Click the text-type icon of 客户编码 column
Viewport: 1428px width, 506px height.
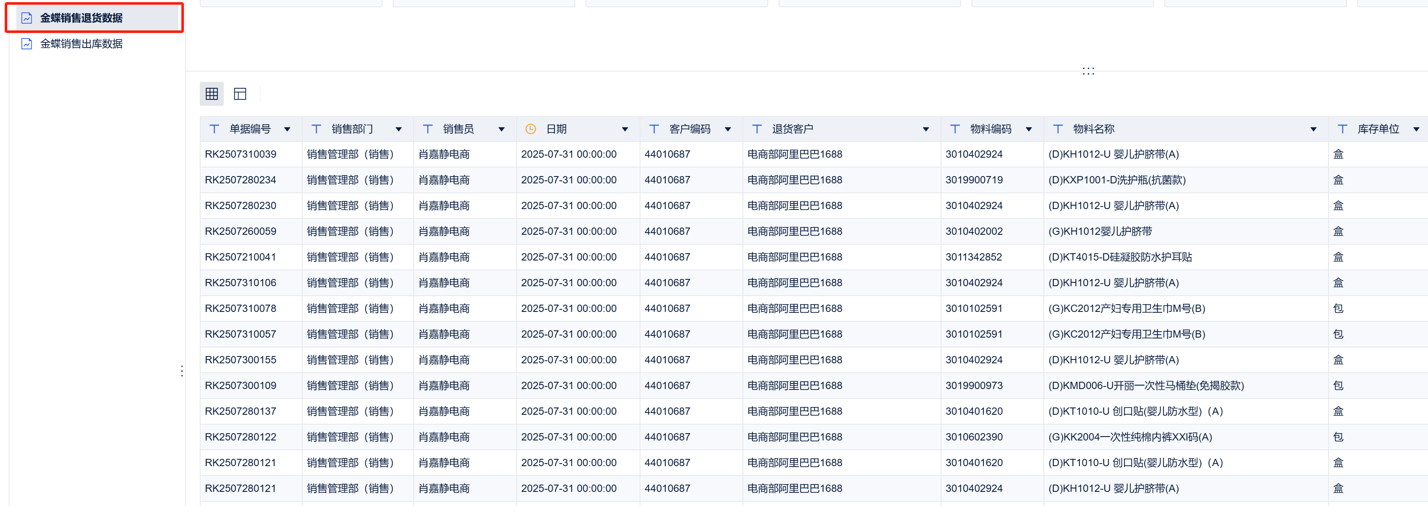point(654,129)
